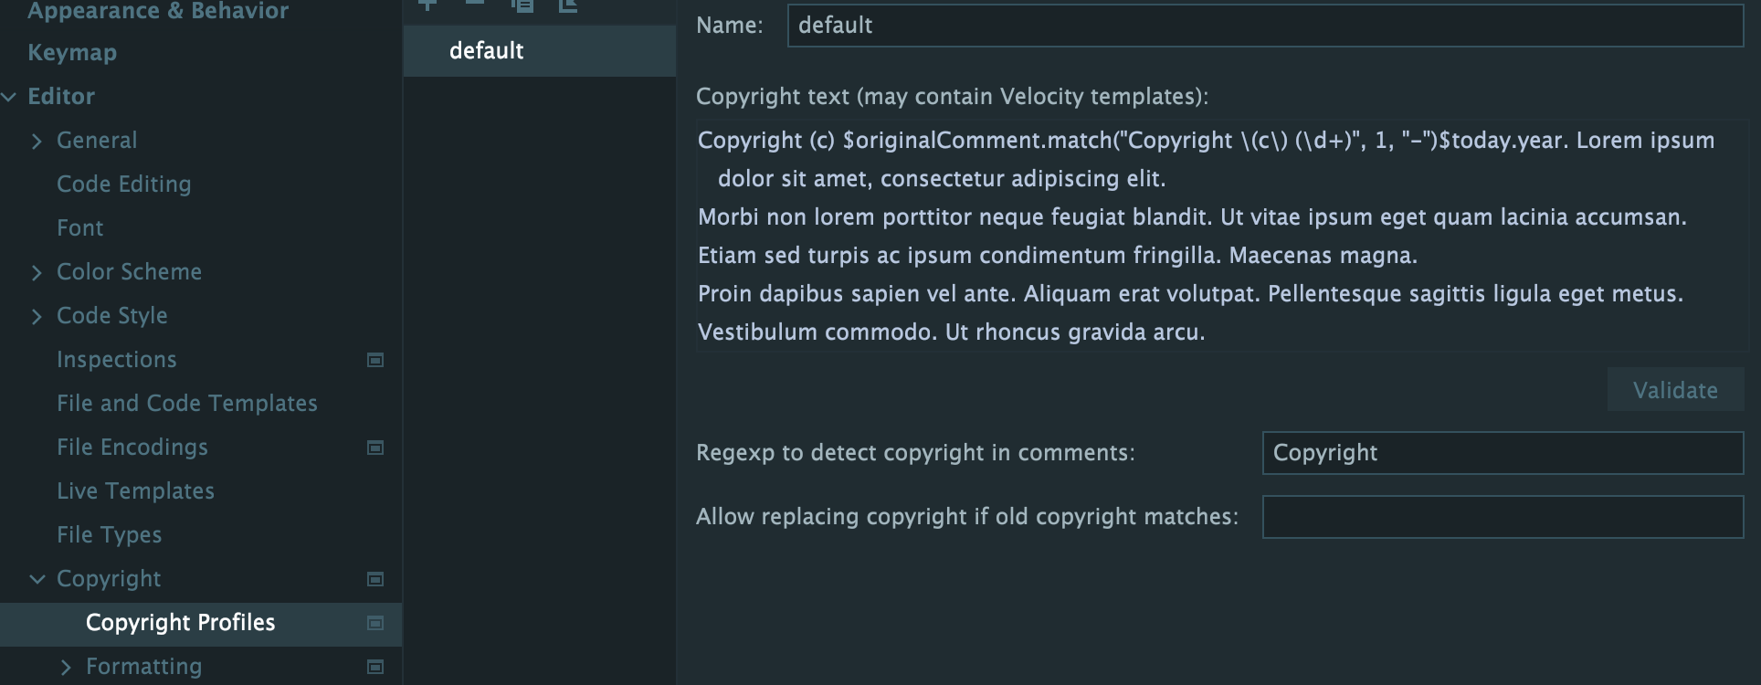This screenshot has width=1761, height=685.
Task: Click the import profile icon
Action: (x=568, y=5)
